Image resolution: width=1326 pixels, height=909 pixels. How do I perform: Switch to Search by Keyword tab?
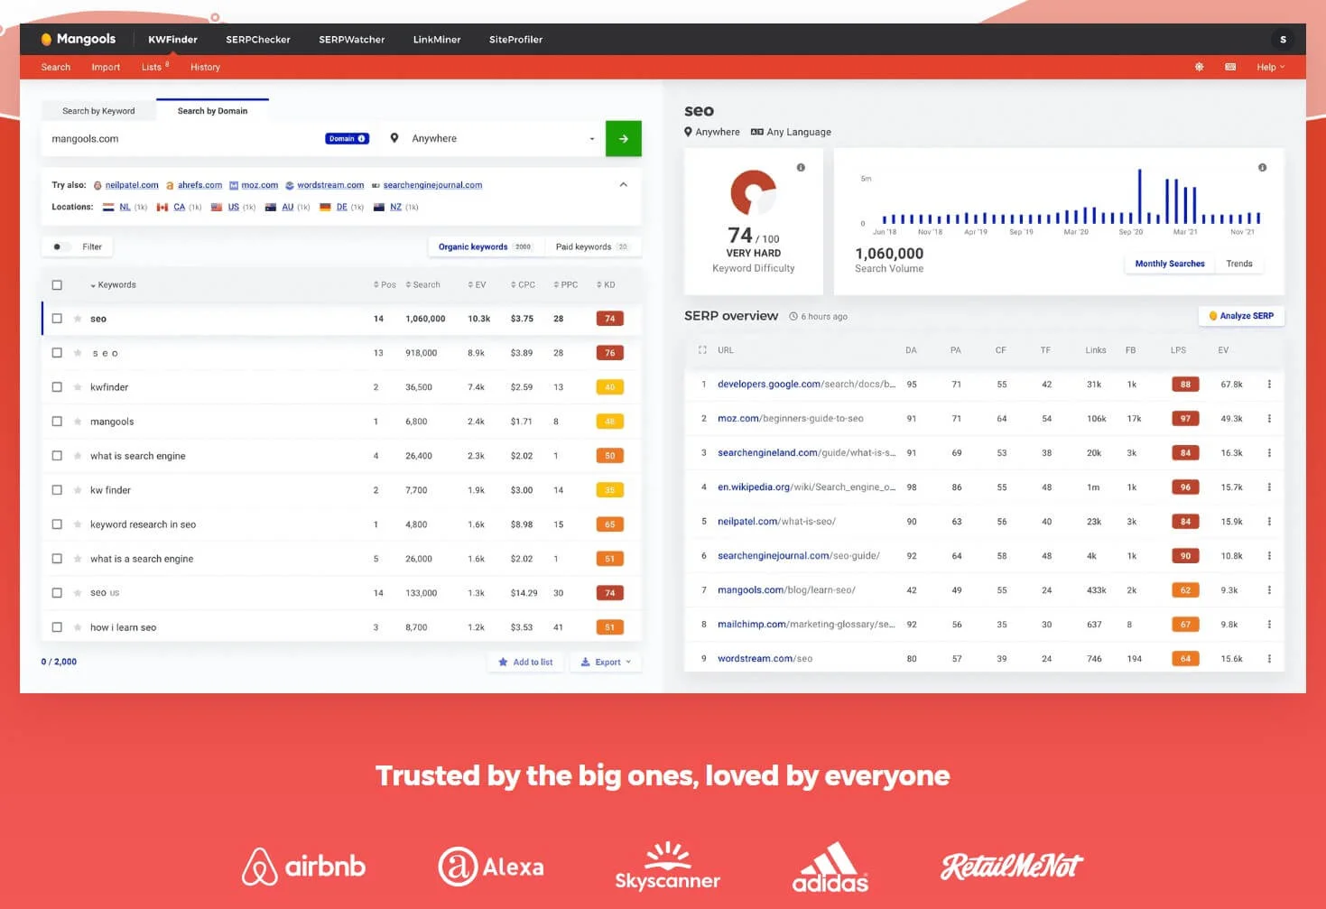98,111
